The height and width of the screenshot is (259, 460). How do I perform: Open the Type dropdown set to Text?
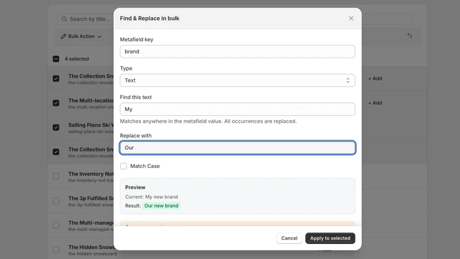[x=237, y=80]
